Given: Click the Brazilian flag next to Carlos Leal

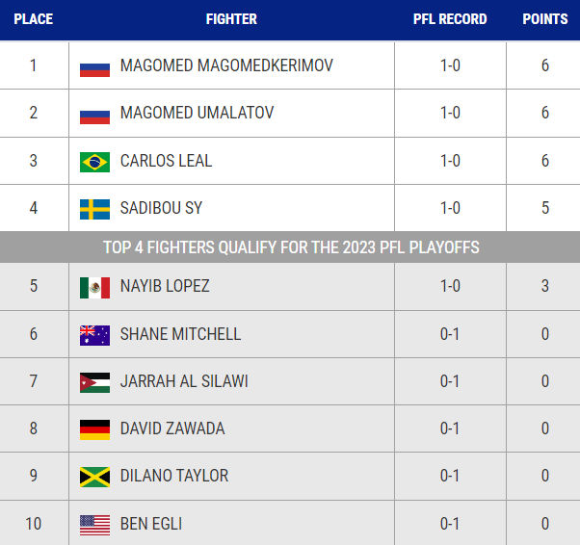Looking at the screenshot, I should pos(94,162).
